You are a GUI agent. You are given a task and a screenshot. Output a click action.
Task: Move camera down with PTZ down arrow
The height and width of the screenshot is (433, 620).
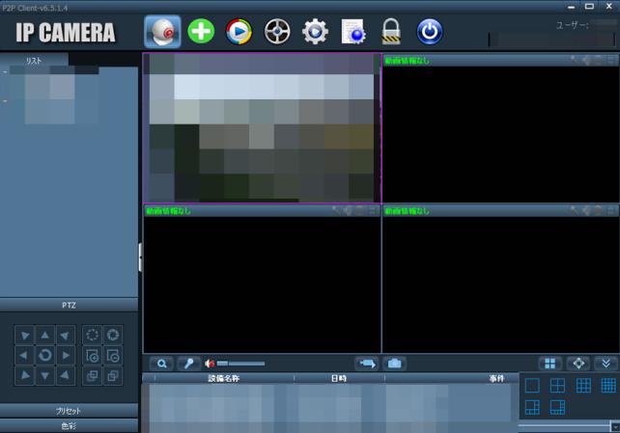pos(45,376)
